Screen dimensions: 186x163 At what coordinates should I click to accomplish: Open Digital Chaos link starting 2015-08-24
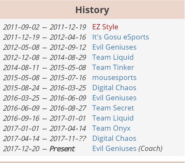pyautogui.click(x=114, y=88)
